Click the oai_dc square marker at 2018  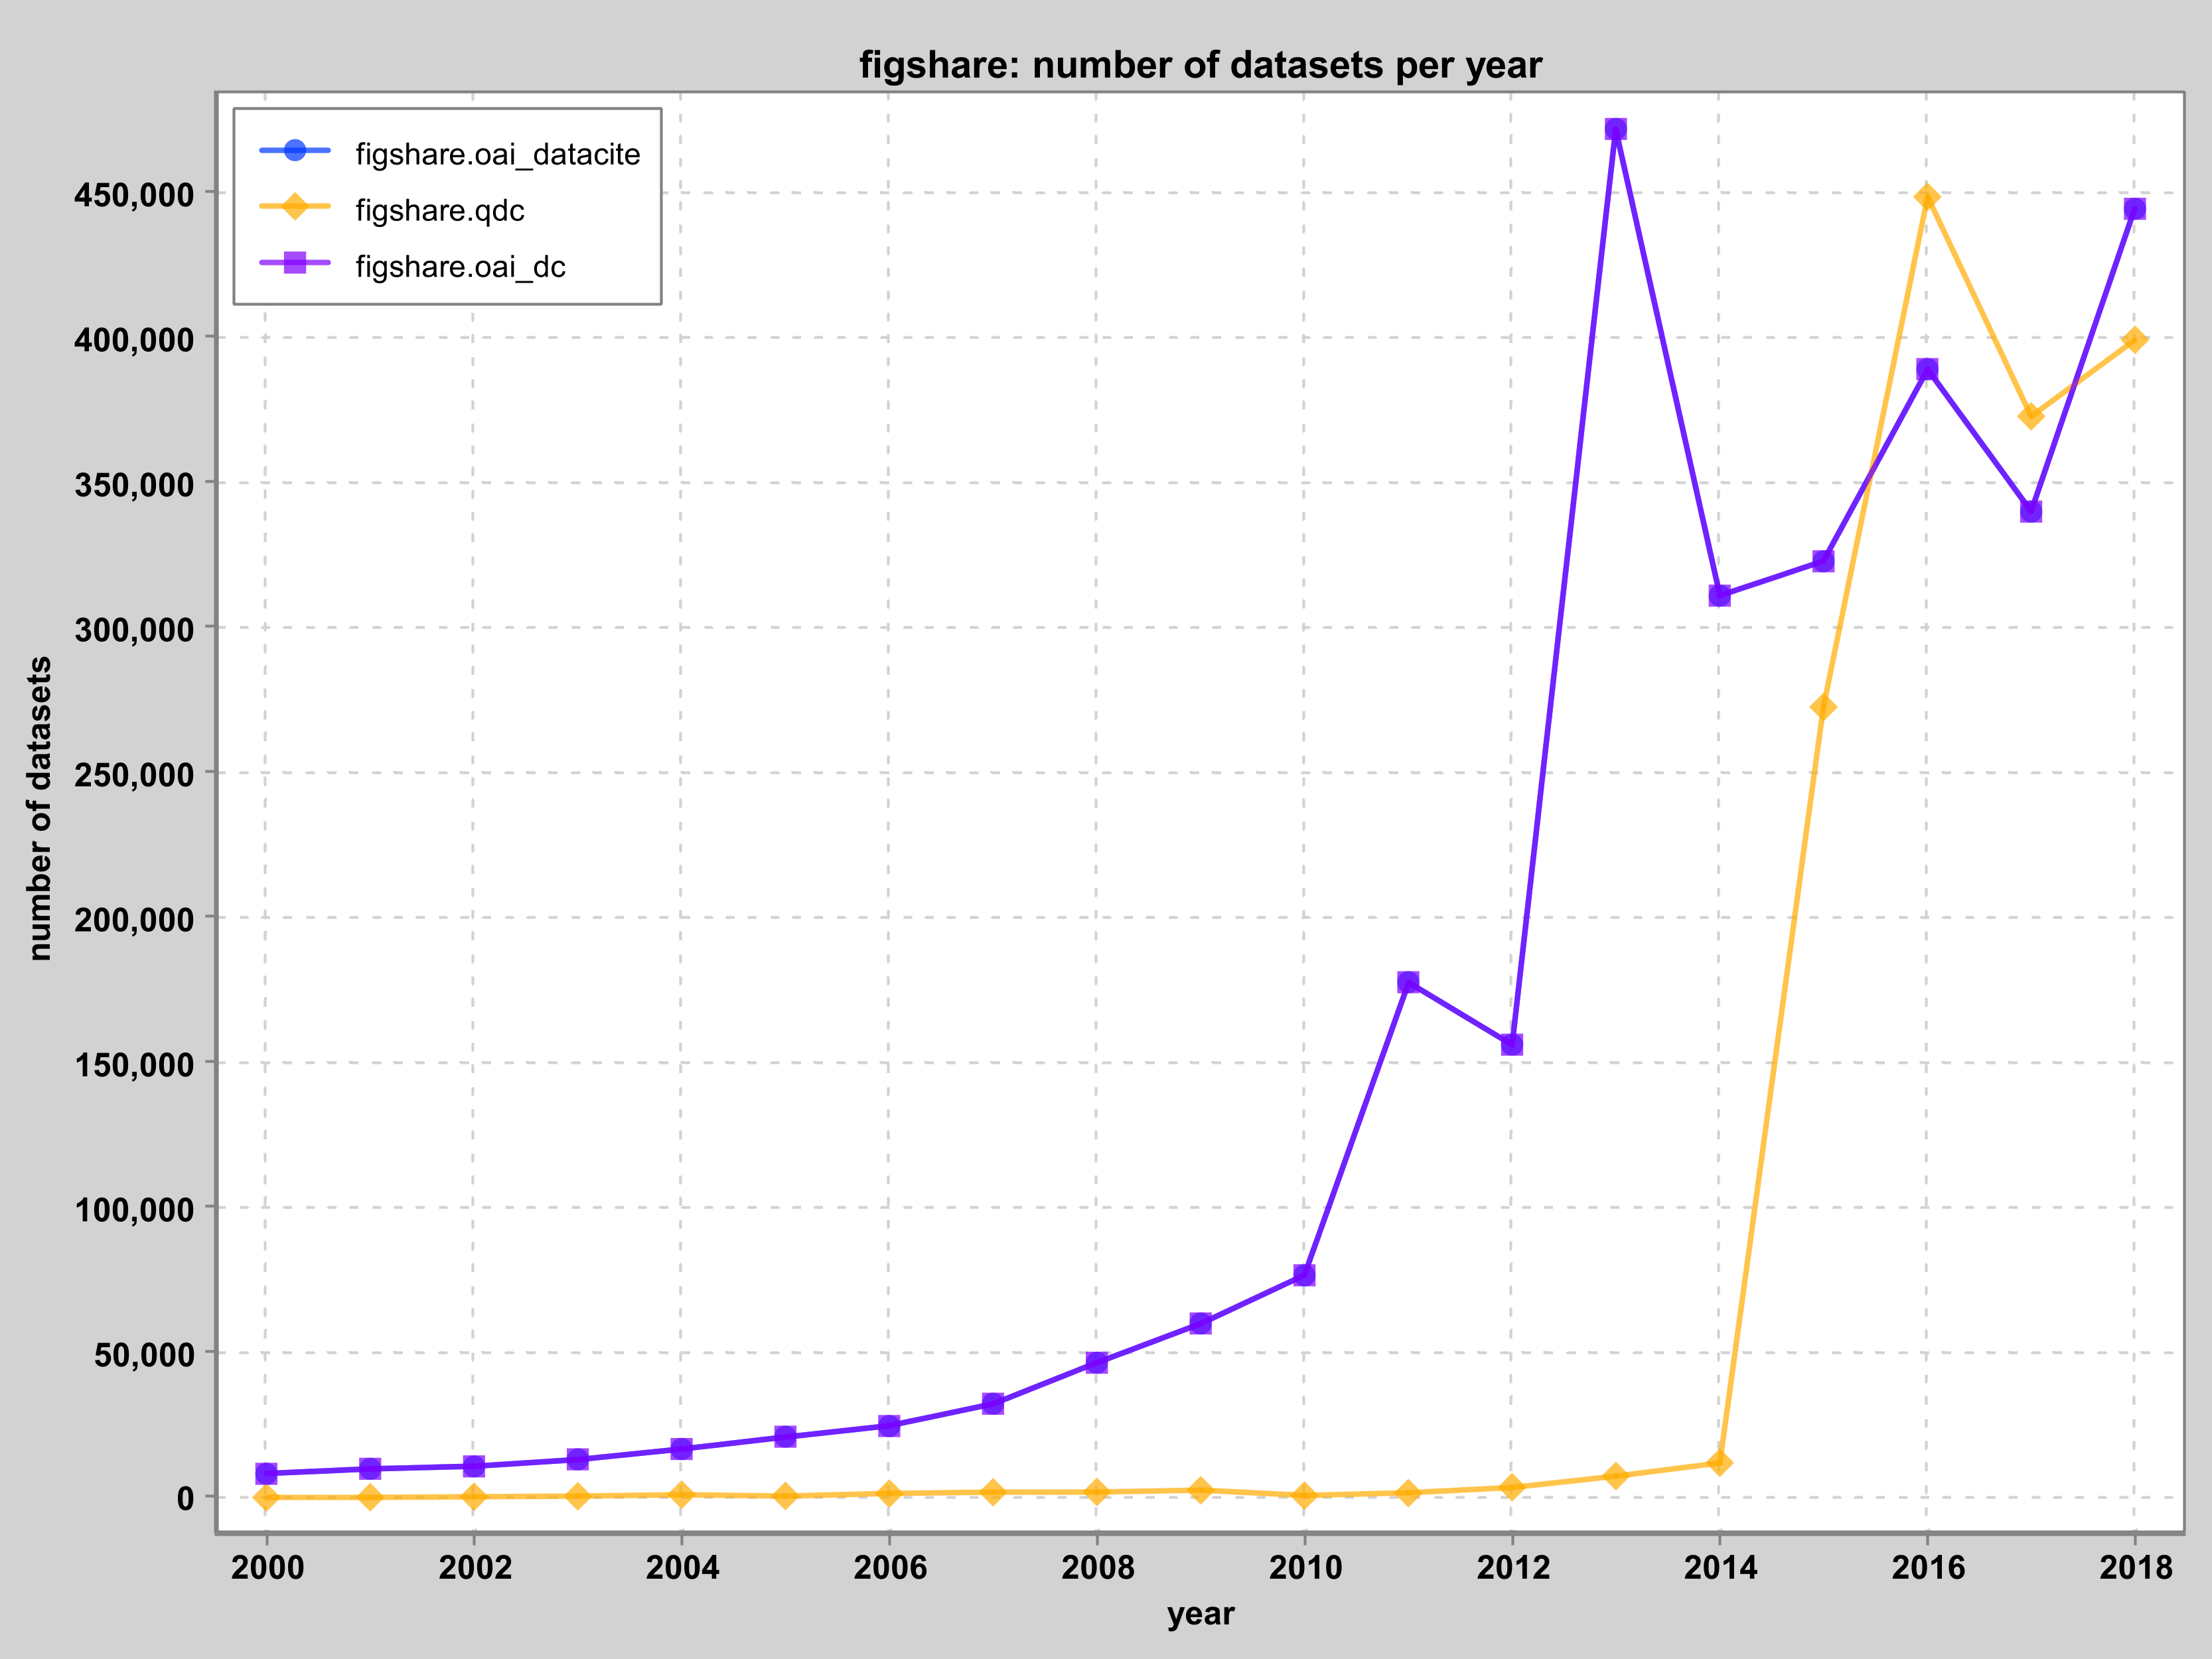2134,209
